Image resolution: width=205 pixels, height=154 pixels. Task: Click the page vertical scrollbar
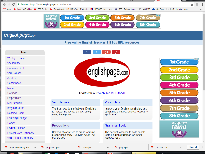click(204, 52)
